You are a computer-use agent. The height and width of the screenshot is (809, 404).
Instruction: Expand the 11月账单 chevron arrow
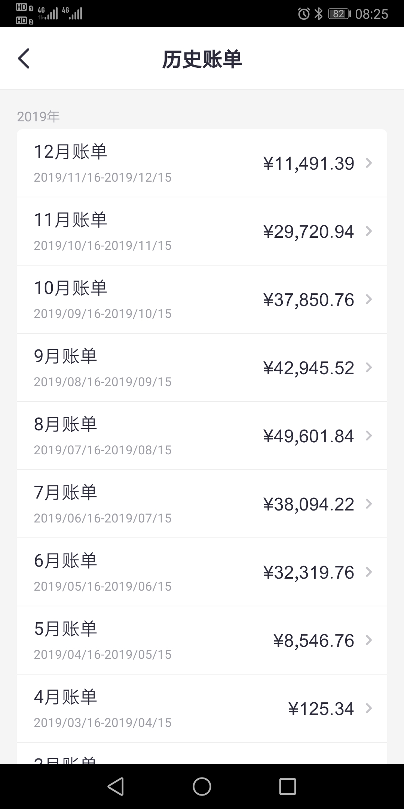pyautogui.click(x=369, y=231)
